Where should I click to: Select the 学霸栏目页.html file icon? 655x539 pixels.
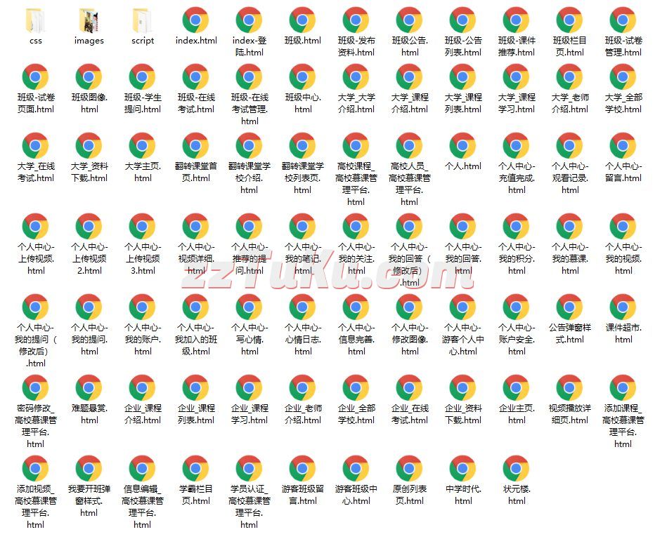195,468
